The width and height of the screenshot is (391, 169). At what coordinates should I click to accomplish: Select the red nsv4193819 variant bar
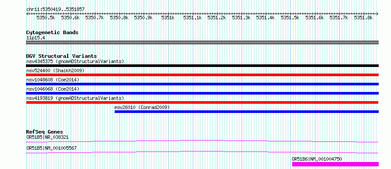[202, 102]
